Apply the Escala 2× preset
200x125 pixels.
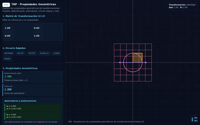coord(44,53)
